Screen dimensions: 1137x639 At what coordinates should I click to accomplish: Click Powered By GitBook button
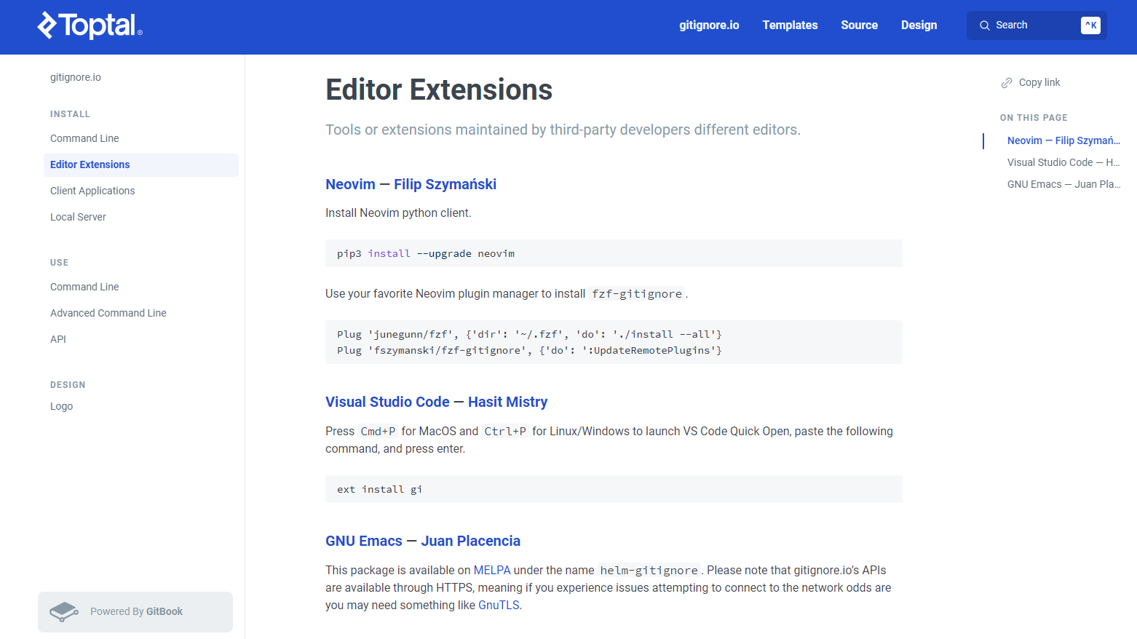[x=135, y=612]
